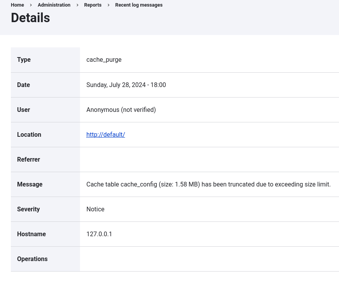The height and width of the screenshot is (284, 339).
Task: Select the truncated cache table message text
Action: pos(209,184)
